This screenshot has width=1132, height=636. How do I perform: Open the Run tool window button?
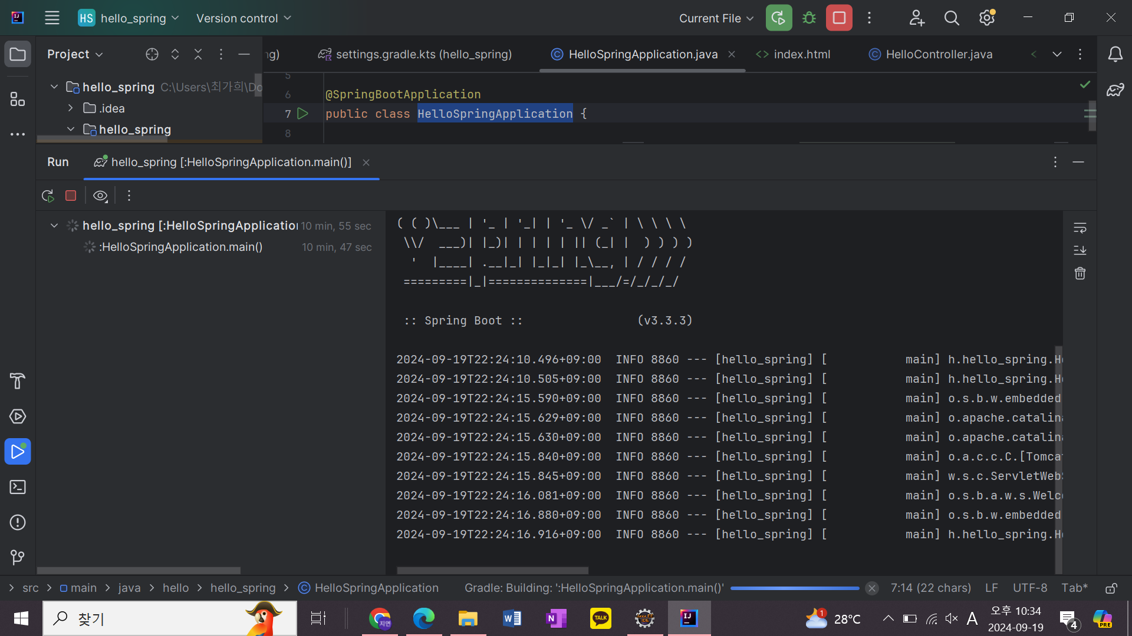(x=18, y=452)
